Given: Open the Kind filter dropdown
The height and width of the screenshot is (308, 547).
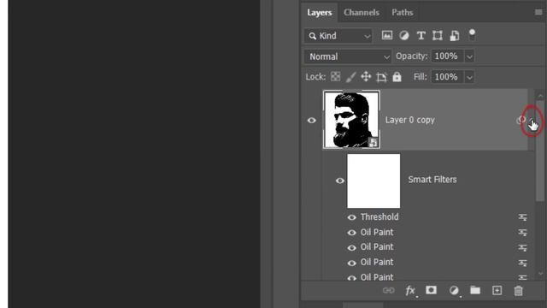Looking at the screenshot, I should (338, 36).
